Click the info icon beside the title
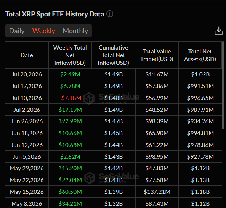This screenshot has width=226, height=208. point(110,14)
